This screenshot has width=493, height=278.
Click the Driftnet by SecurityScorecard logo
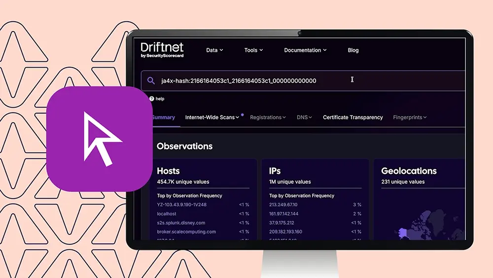coord(162,50)
